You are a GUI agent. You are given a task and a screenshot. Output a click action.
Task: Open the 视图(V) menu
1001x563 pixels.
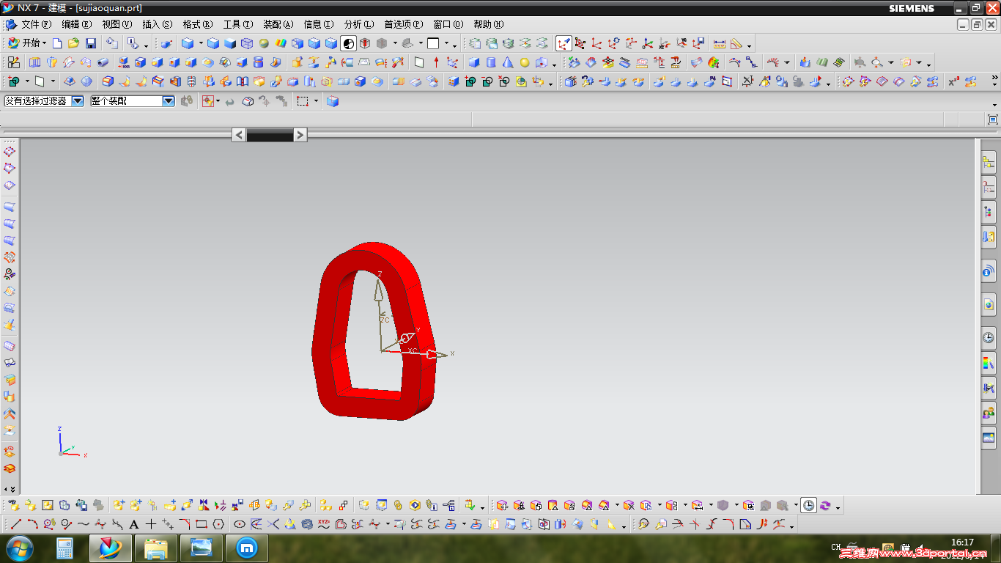coord(117,24)
